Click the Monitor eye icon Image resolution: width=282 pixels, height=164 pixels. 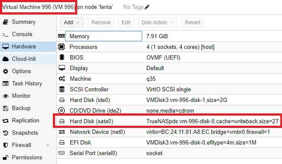click(6, 96)
